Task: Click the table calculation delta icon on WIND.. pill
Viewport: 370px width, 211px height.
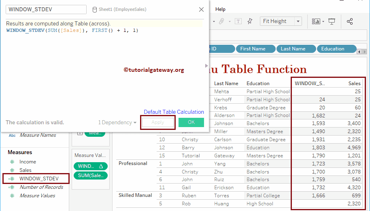Action: click(x=101, y=166)
